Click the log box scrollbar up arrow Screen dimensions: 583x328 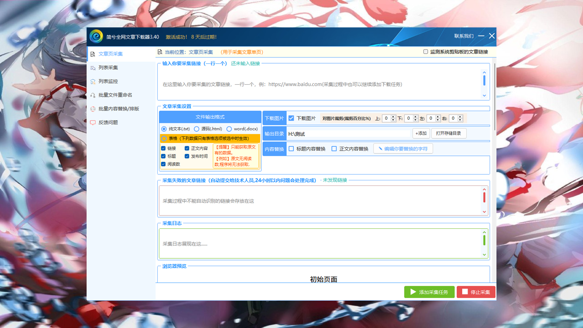coord(484,232)
